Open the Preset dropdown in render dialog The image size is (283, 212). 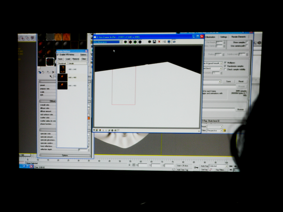coord(215,127)
